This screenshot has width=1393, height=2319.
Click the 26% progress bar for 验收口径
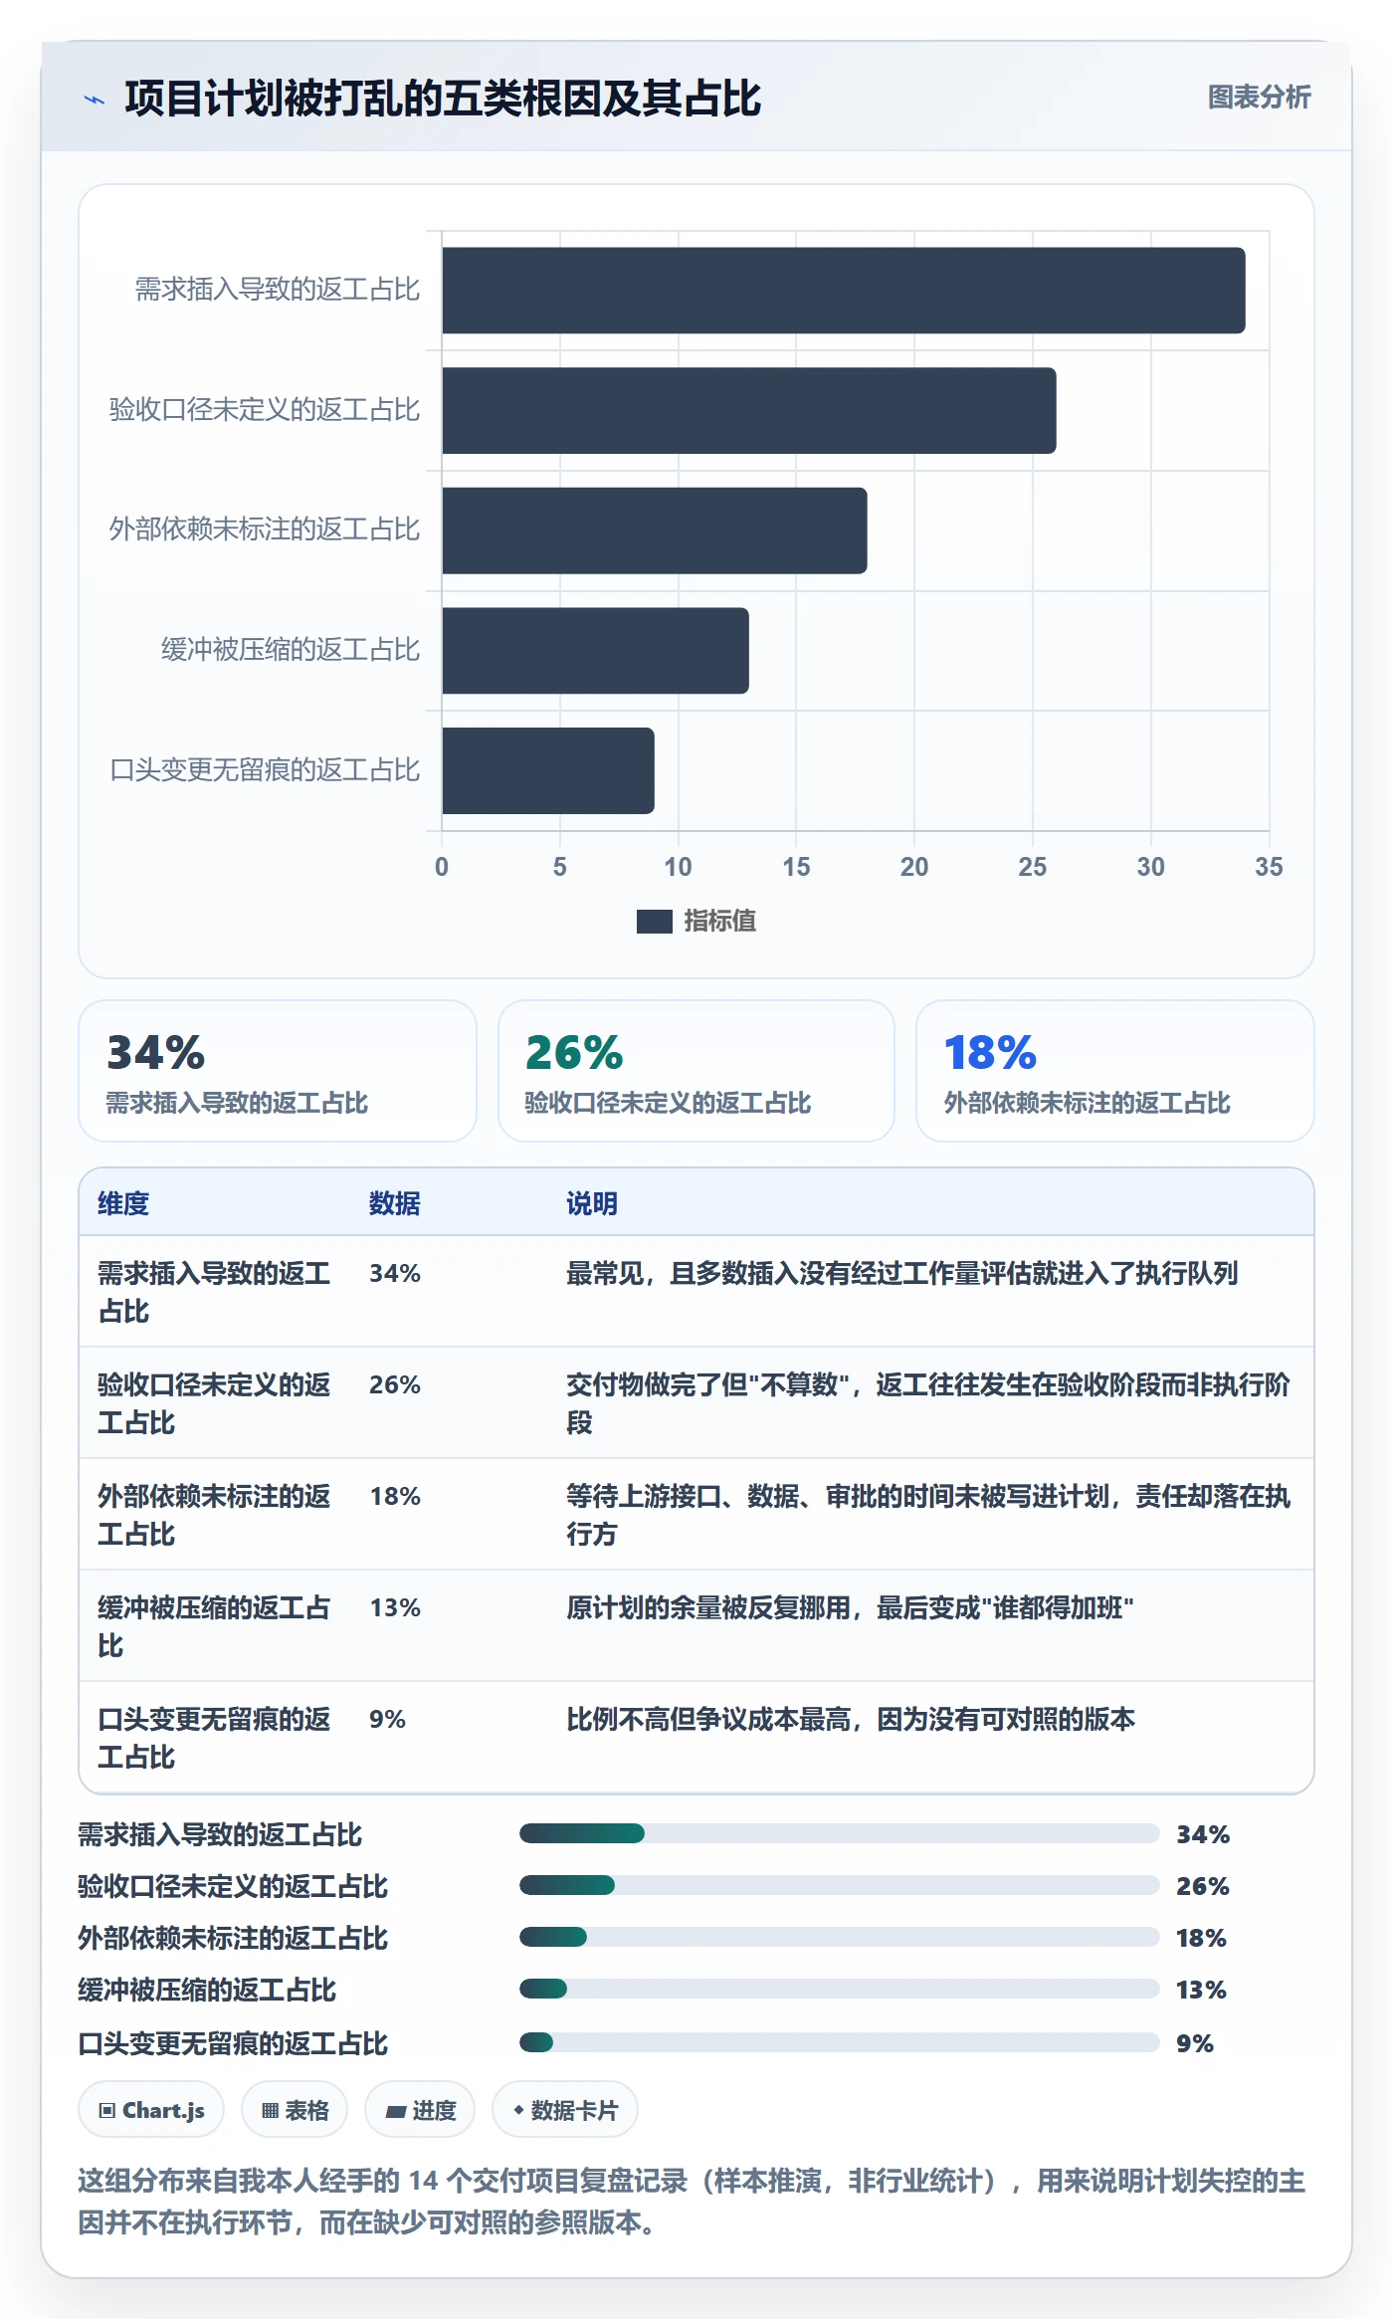click(840, 1885)
